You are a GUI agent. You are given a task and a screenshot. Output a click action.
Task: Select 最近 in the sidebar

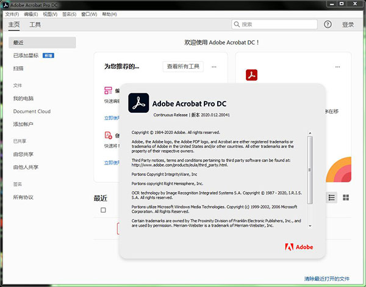click(x=42, y=43)
